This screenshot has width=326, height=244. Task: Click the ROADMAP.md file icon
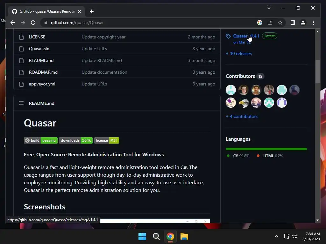[x=21, y=72]
